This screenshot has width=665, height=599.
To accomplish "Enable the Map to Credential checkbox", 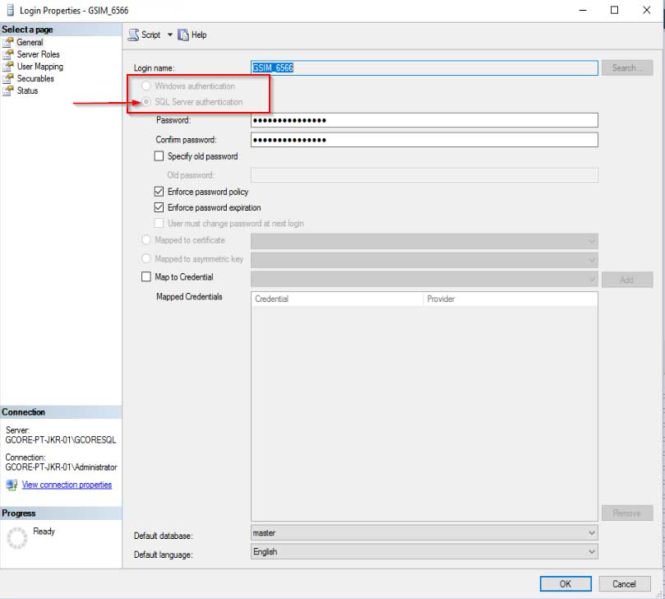I will click(x=147, y=277).
